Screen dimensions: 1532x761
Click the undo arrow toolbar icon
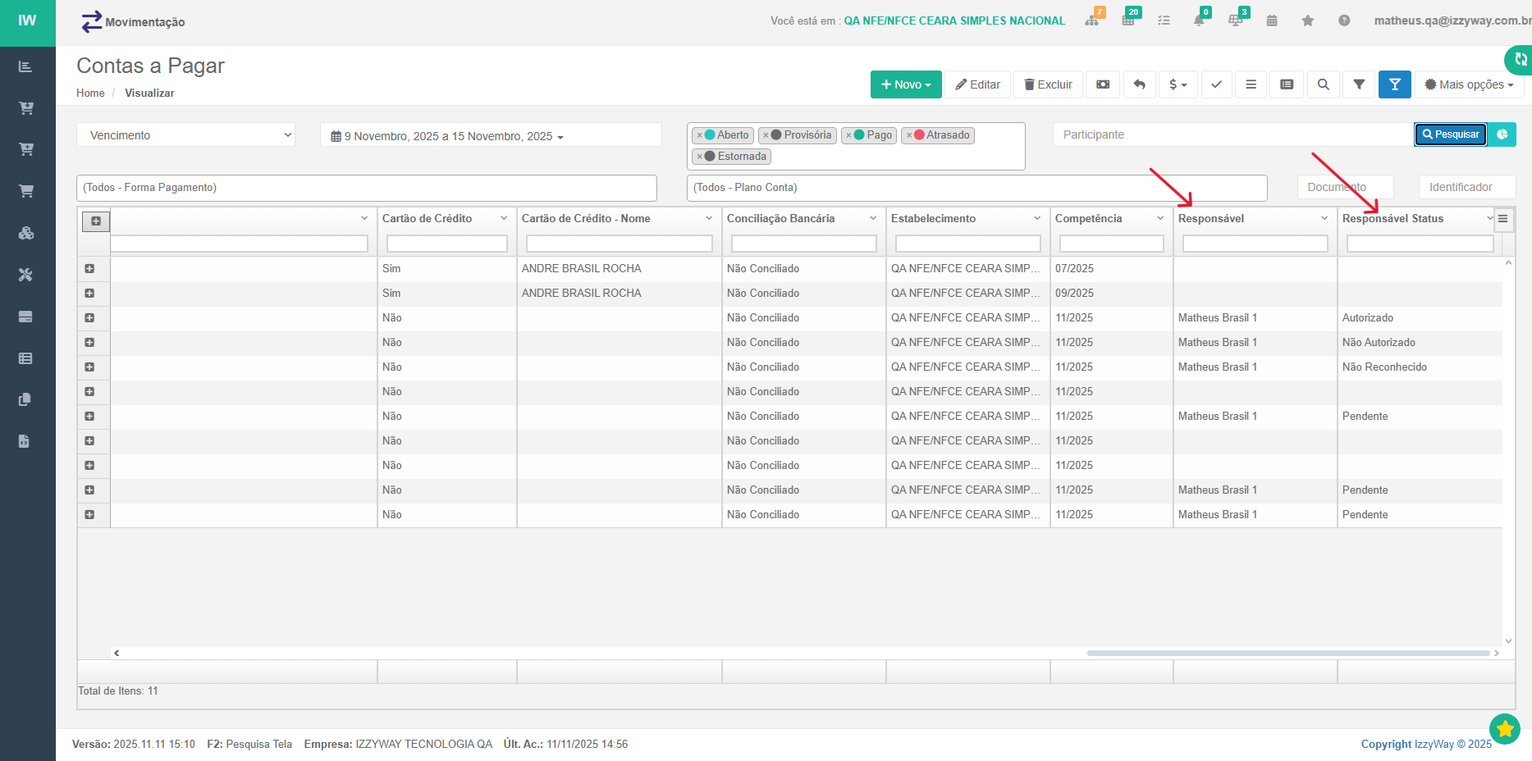click(x=1139, y=84)
